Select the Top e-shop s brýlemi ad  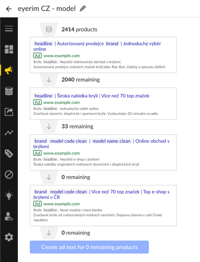tap(103, 205)
